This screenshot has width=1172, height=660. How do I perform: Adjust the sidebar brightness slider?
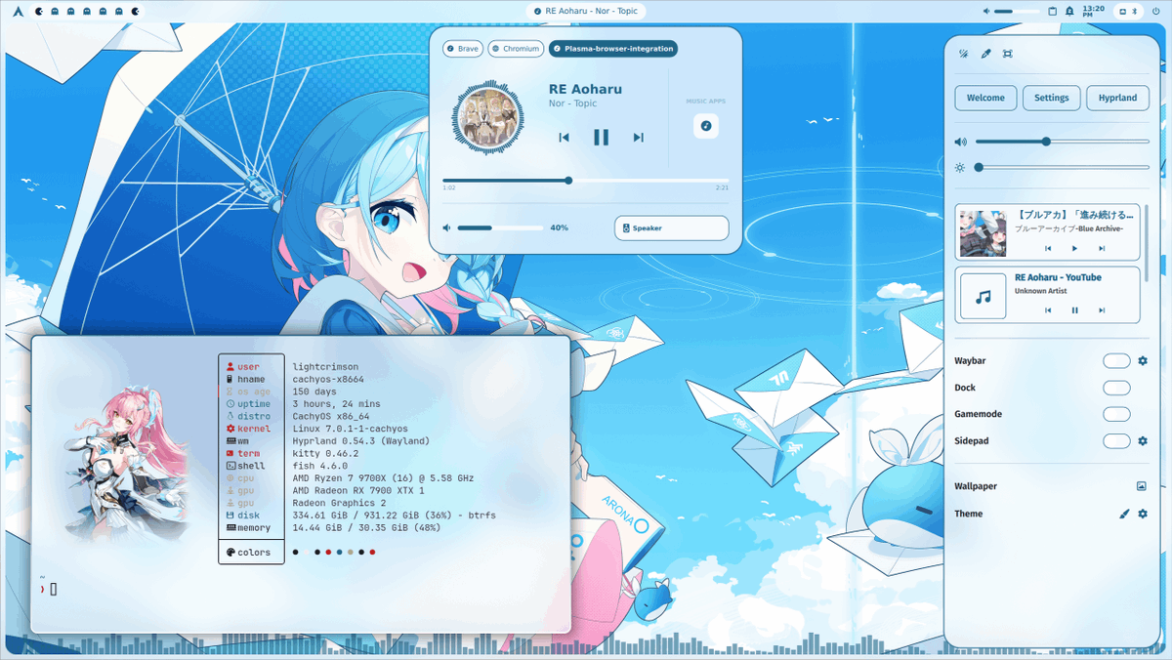pyautogui.click(x=1062, y=168)
